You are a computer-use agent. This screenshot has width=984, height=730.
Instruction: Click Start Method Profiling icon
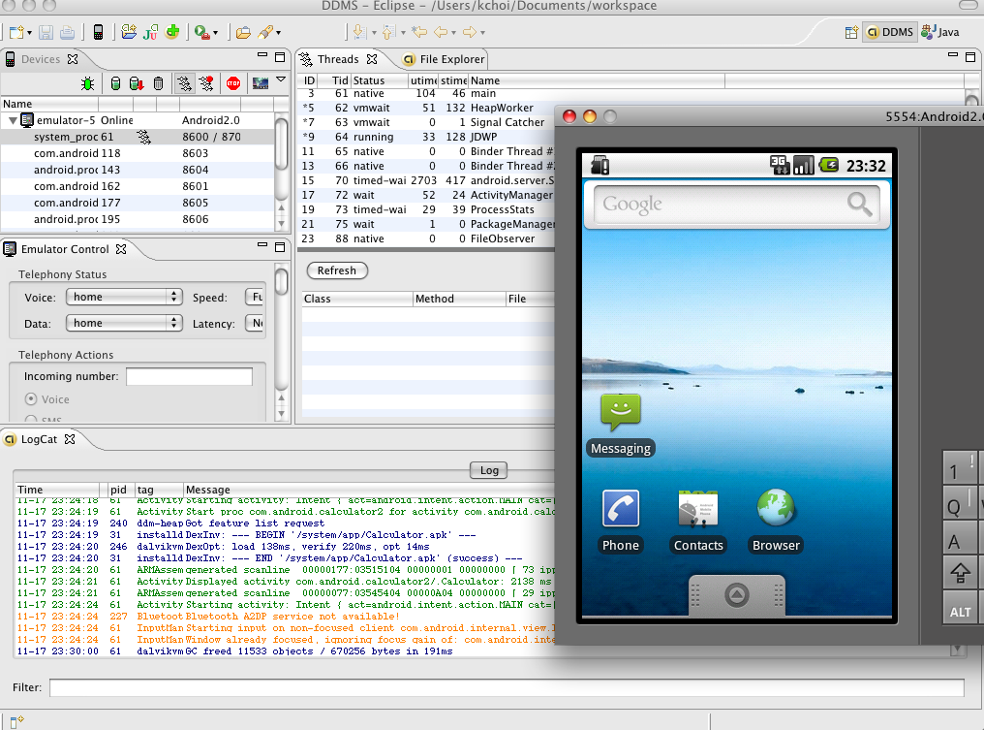click(x=206, y=83)
